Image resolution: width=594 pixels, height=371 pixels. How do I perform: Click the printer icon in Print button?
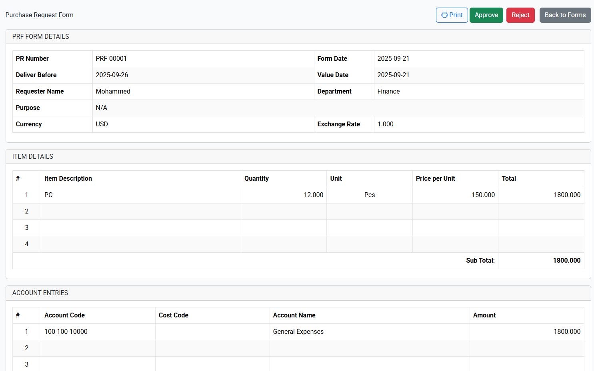click(444, 15)
